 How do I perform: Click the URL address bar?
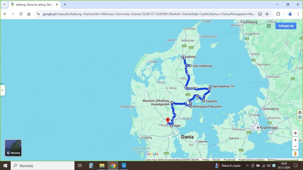149,14
